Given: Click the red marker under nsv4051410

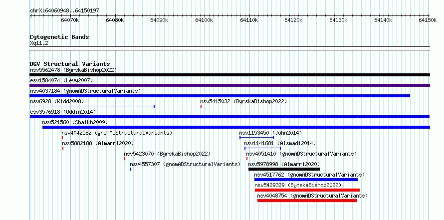Looking at the screenshot, I should click(x=247, y=159).
